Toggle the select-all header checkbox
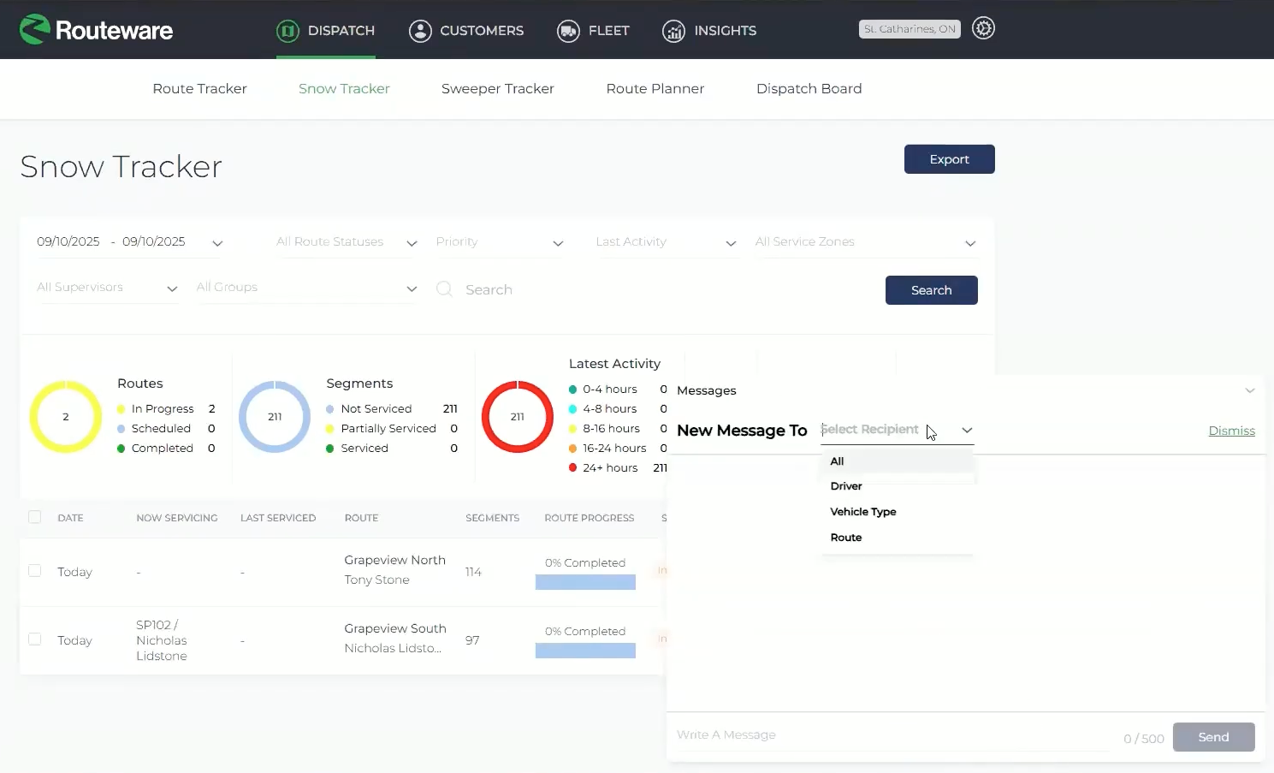 [x=35, y=517]
